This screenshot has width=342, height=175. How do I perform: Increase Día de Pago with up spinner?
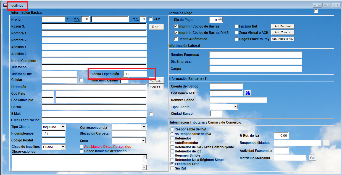click(x=220, y=19)
